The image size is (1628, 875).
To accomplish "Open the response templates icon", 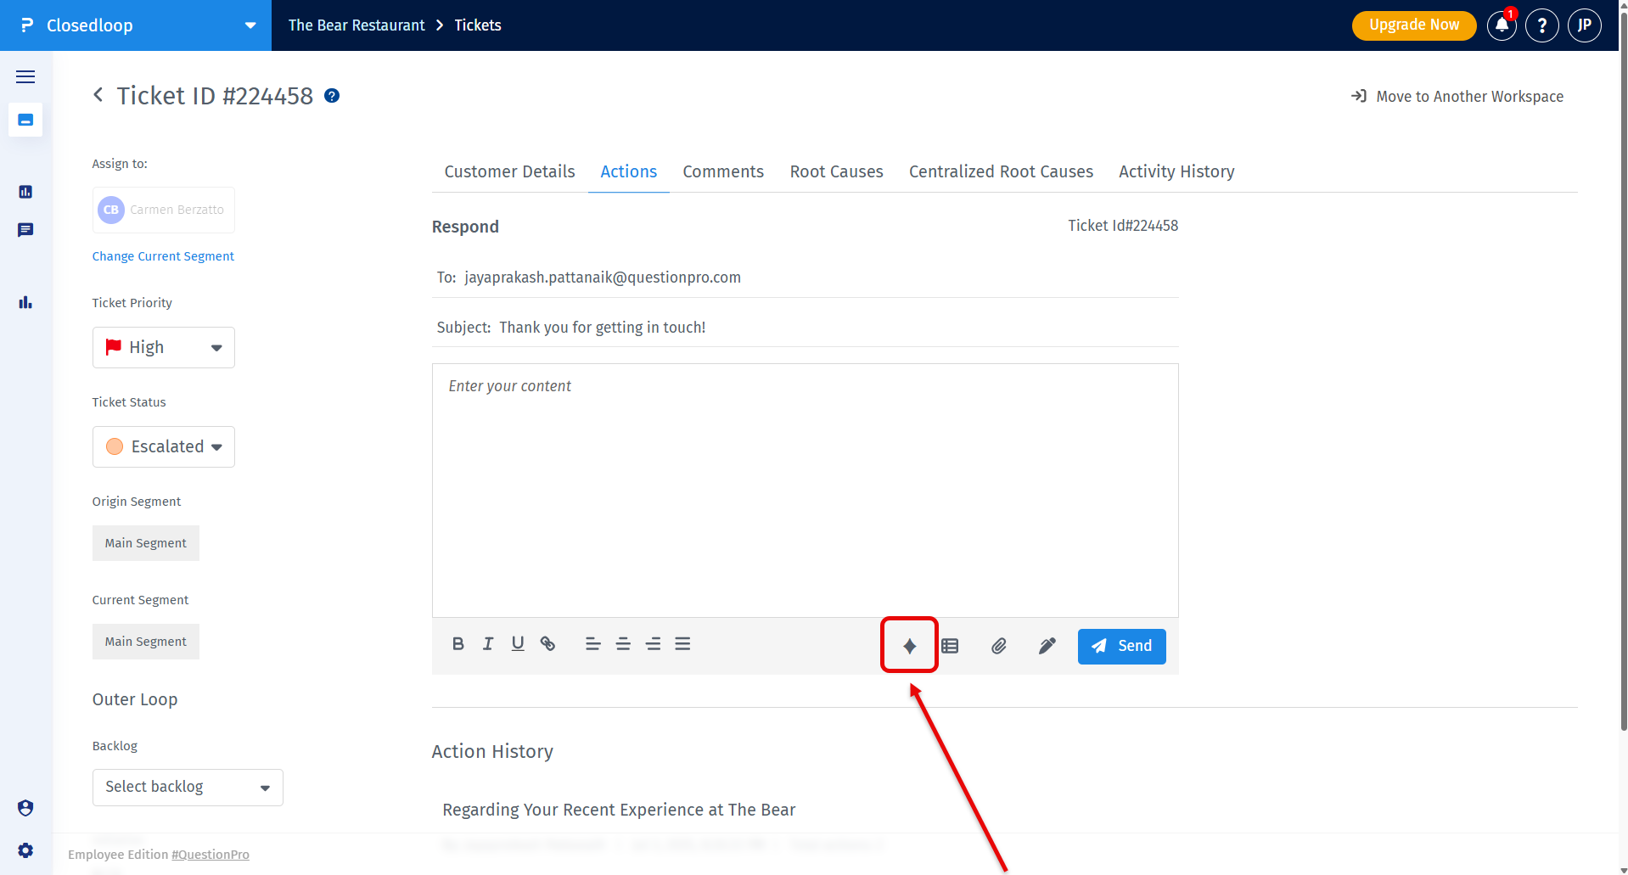I will tap(950, 646).
